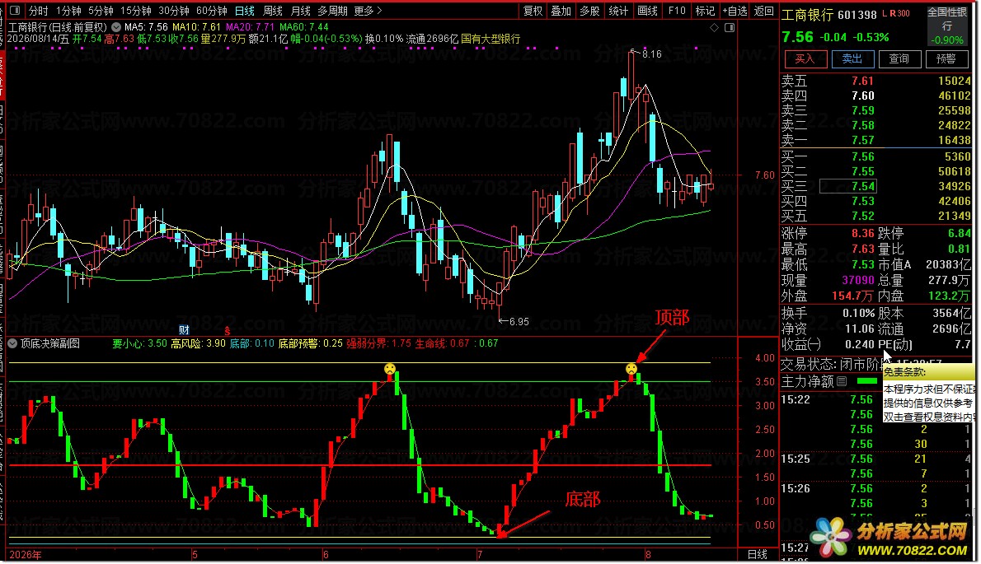981x564 pixels.
Task: Switch to the 分时 intraday view
Action: point(38,11)
